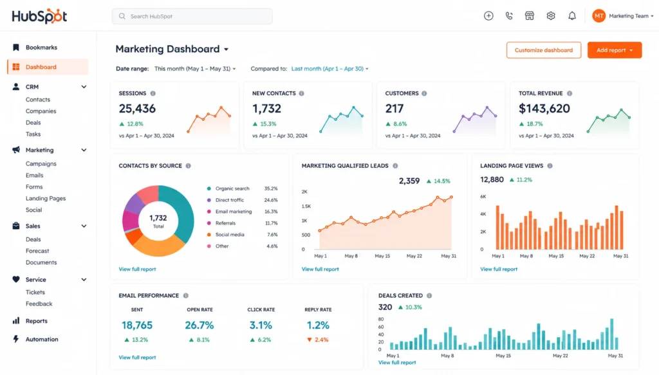
Task: Open the notifications bell
Action: (x=572, y=16)
